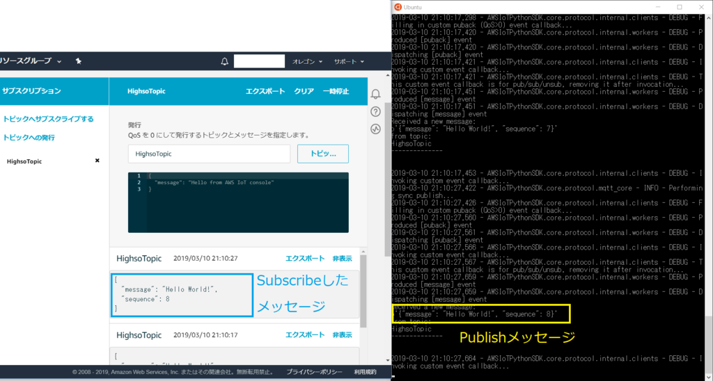Click the HighsoTopic publish topic input field
This screenshot has width=713, height=381.
click(x=209, y=154)
